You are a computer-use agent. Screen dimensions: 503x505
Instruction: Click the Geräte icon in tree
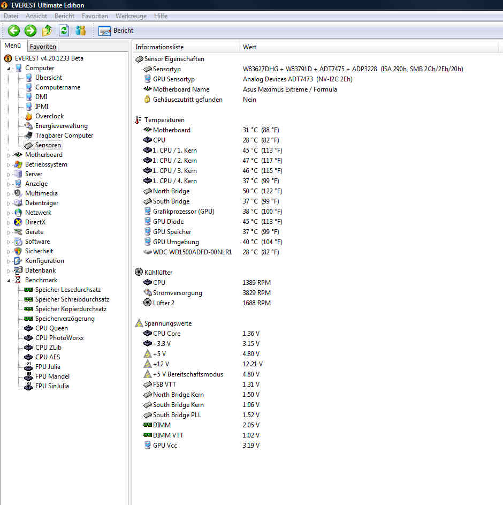point(18,232)
